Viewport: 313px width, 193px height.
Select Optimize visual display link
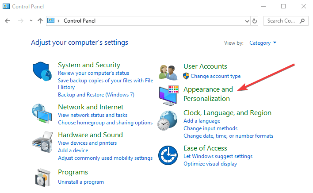pos(210,164)
